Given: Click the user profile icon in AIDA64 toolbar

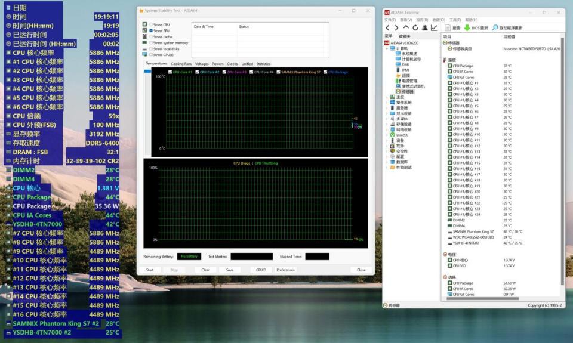Looking at the screenshot, I should point(424,28).
